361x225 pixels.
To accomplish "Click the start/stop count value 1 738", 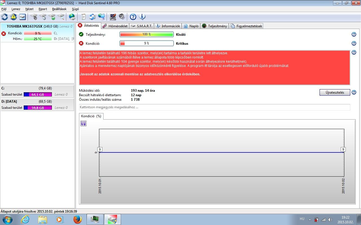I will point(135,99).
